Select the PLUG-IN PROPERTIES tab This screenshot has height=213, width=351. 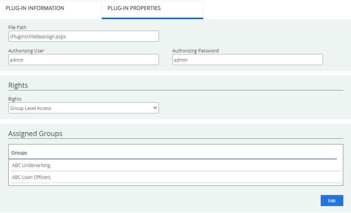(134, 8)
